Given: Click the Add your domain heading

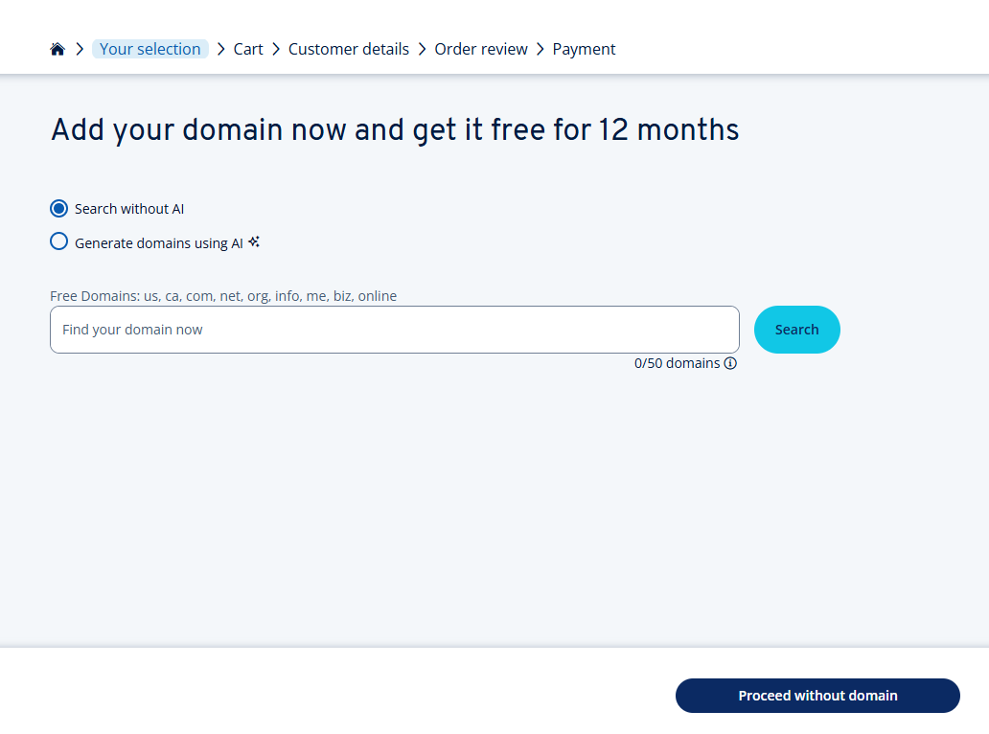Looking at the screenshot, I should (x=395, y=130).
